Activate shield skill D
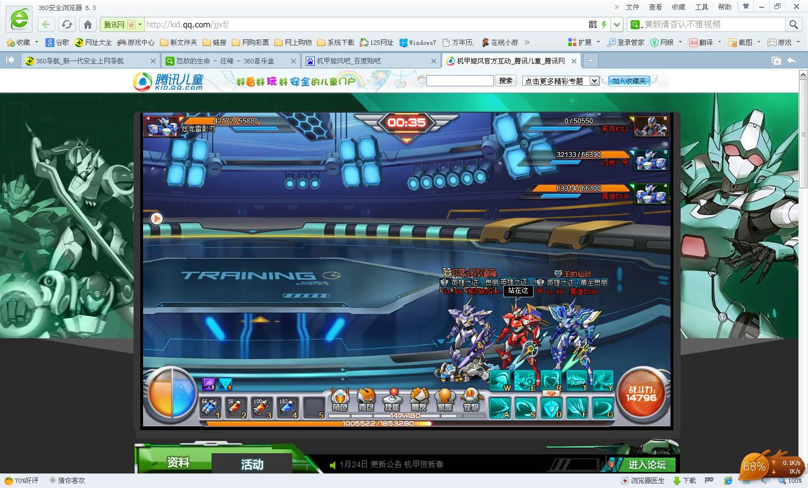The width and height of the screenshot is (808, 488). pos(552,408)
